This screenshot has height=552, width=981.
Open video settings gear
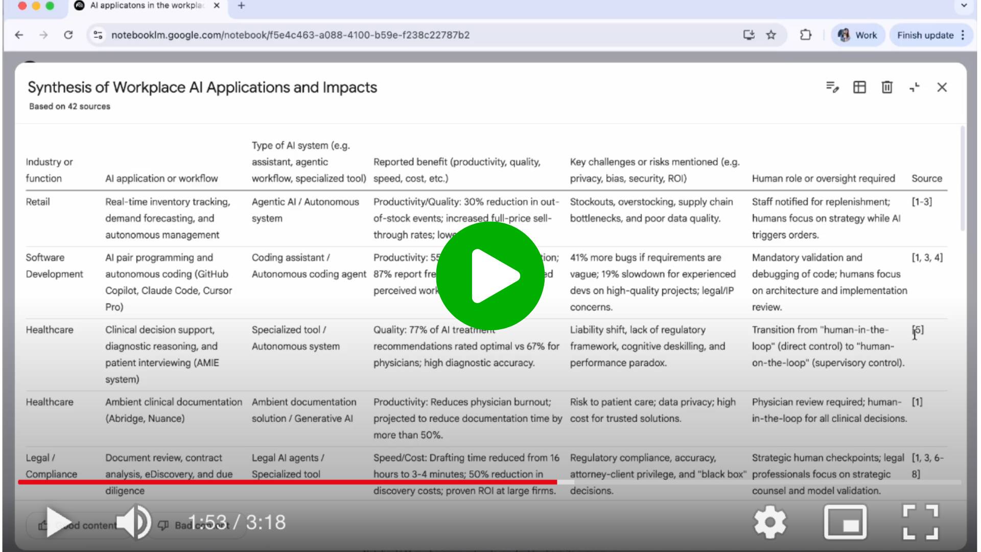[x=770, y=522]
